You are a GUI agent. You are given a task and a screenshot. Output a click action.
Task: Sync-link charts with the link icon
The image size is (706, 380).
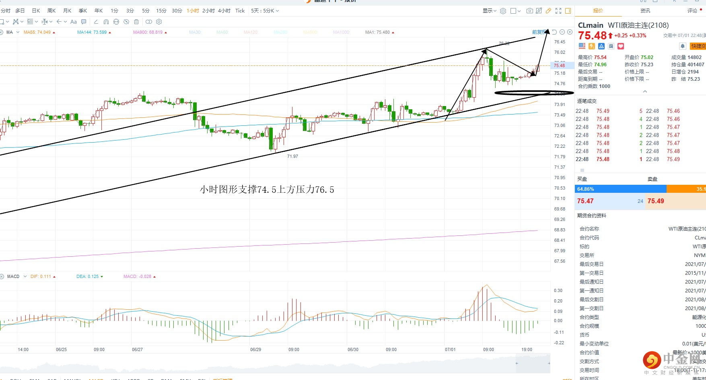point(116,22)
